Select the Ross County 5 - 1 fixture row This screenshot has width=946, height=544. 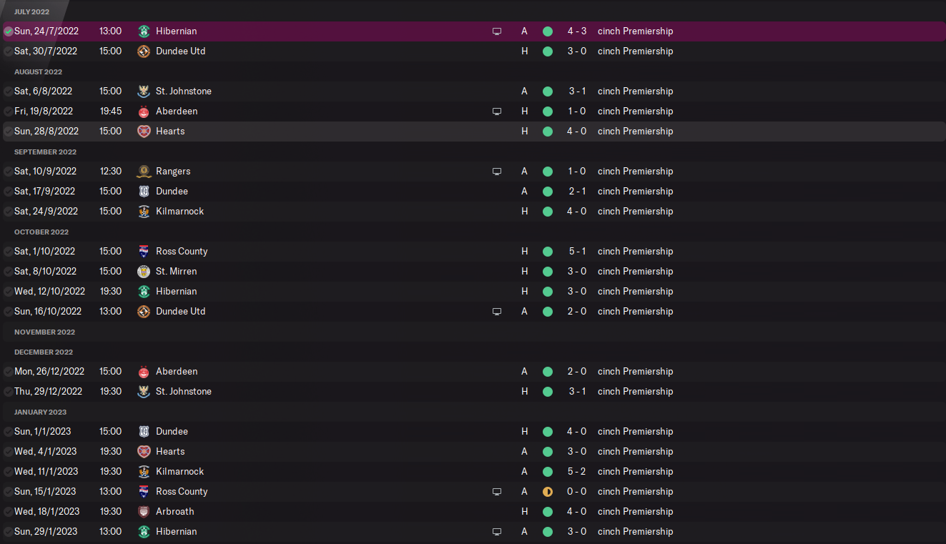[358, 252]
